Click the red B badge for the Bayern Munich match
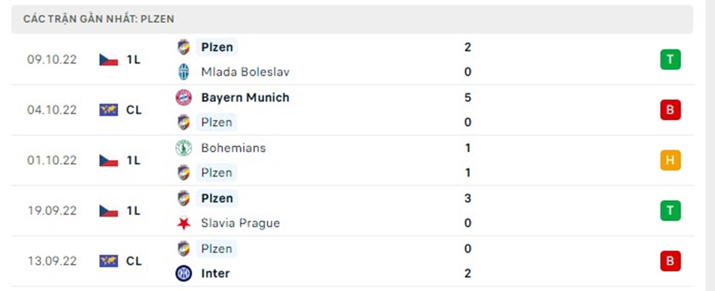This screenshot has height=291, width=715. pos(670,110)
